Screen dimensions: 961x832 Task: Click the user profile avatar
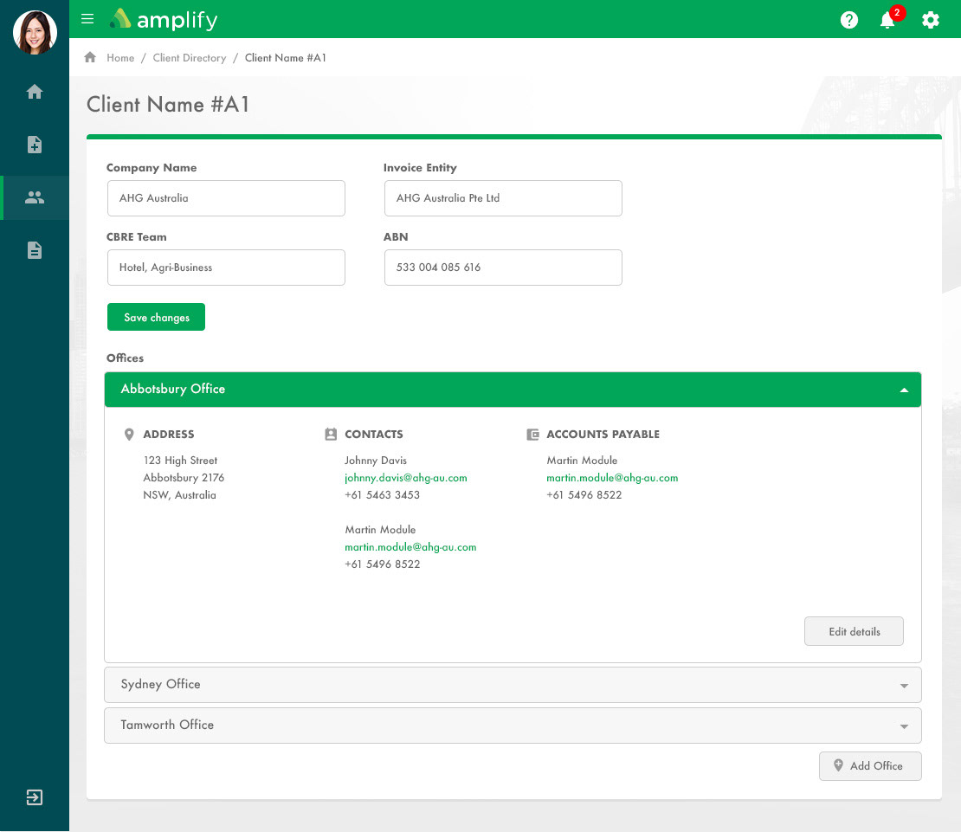[35, 32]
